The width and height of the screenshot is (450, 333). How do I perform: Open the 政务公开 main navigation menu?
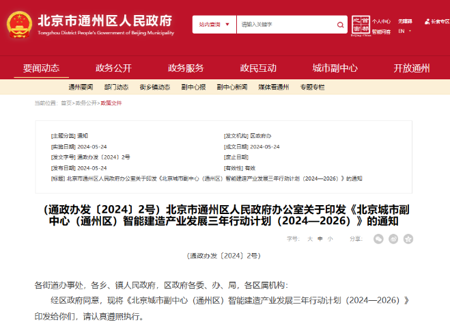[x=113, y=68]
